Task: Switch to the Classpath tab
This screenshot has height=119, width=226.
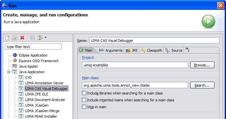Action: (151, 50)
